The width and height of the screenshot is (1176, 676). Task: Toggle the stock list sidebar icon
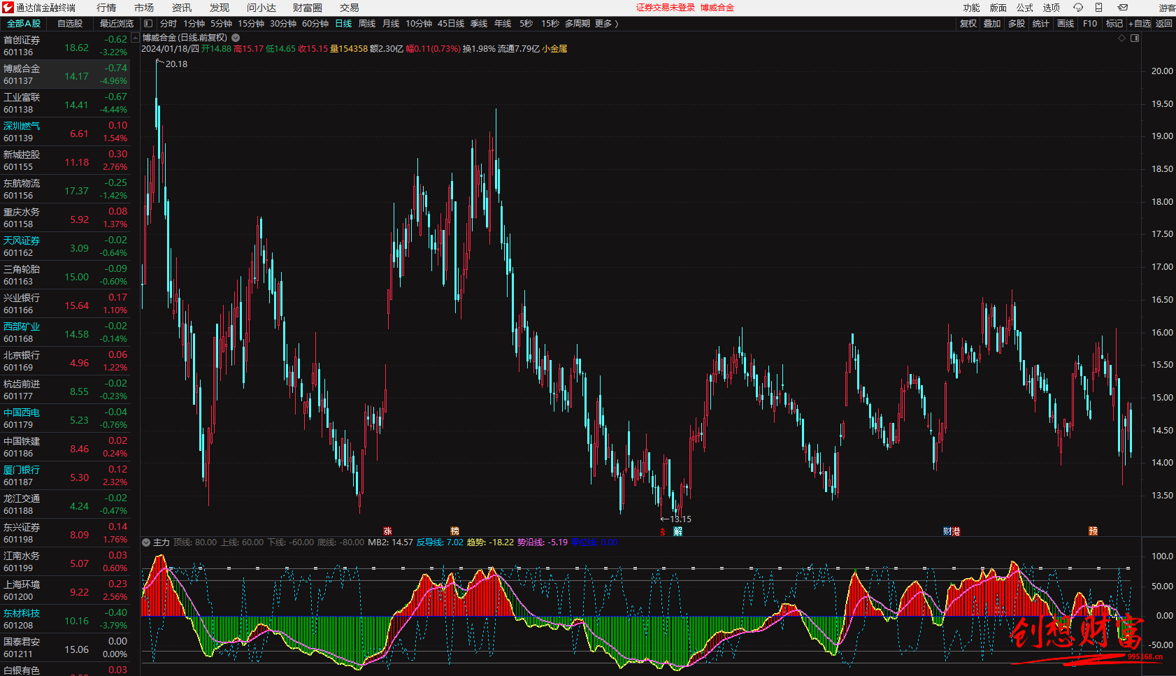[x=148, y=24]
